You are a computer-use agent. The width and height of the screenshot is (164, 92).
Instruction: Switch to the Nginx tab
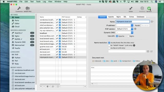(118, 17)
